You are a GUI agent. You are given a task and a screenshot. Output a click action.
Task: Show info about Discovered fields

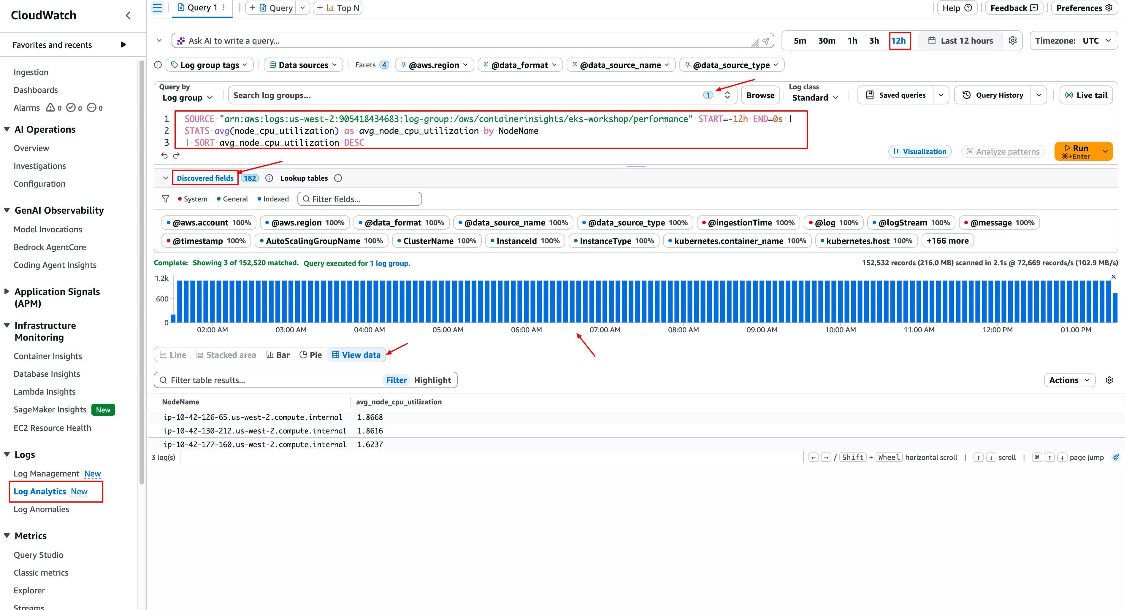tap(269, 178)
